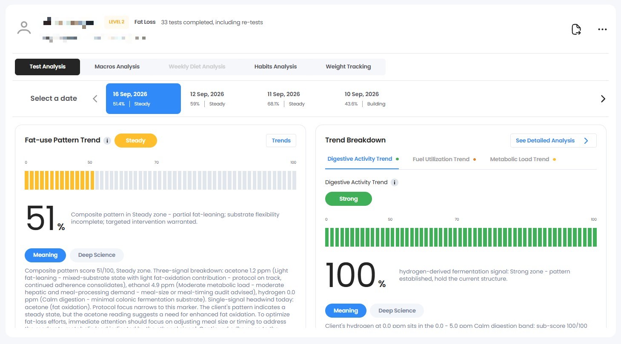
Task: Click the large 51% score value
Action: (45, 219)
